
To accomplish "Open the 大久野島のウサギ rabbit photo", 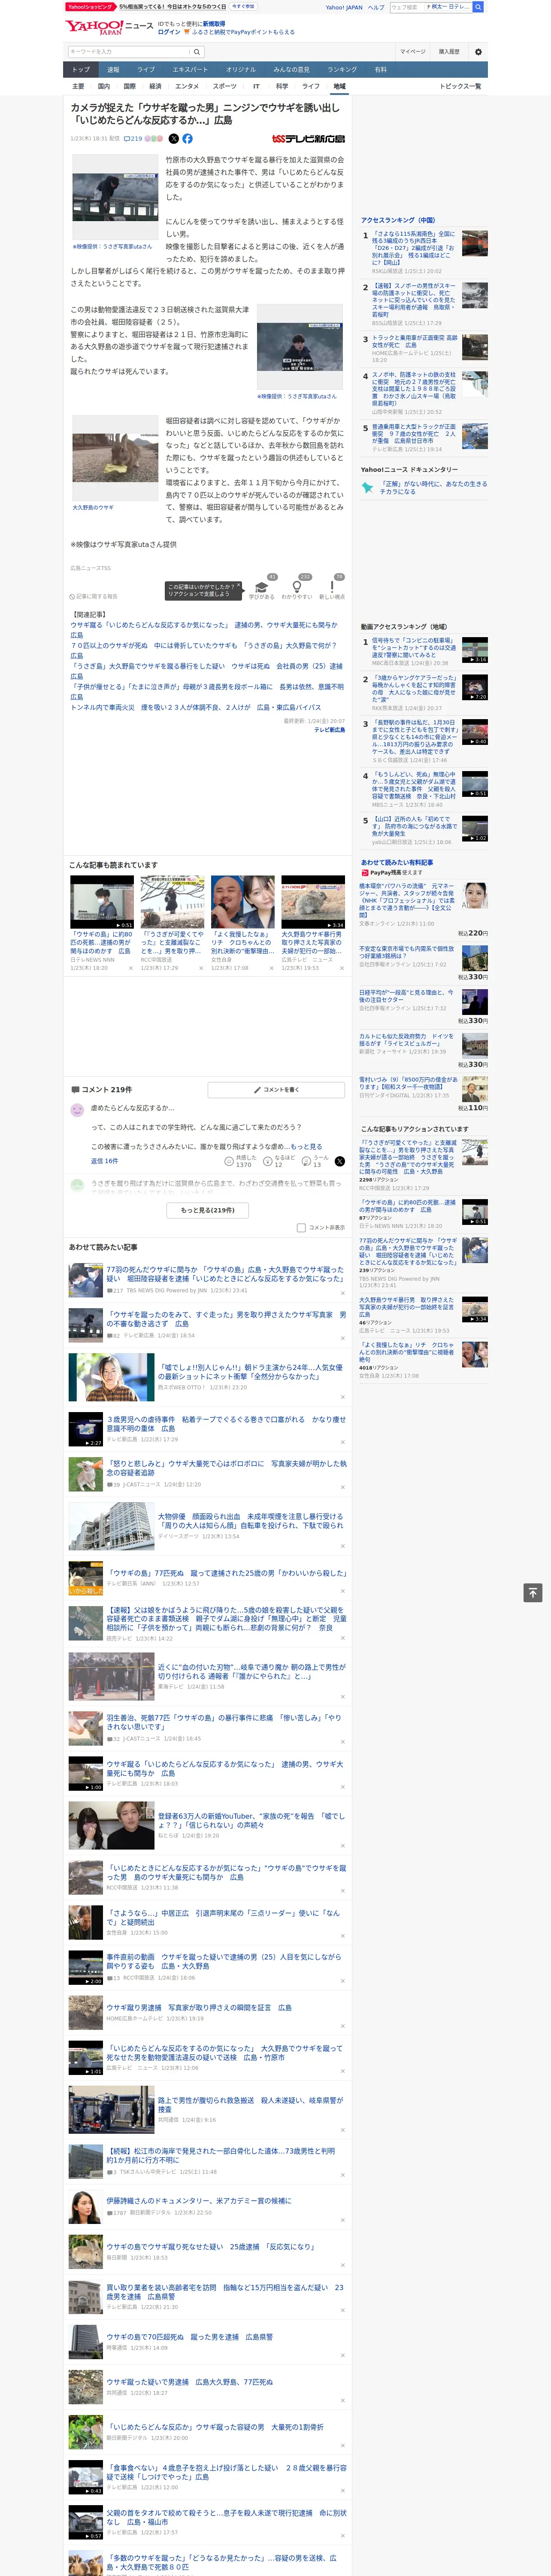I will pyautogui.click(x=116, y=458).
